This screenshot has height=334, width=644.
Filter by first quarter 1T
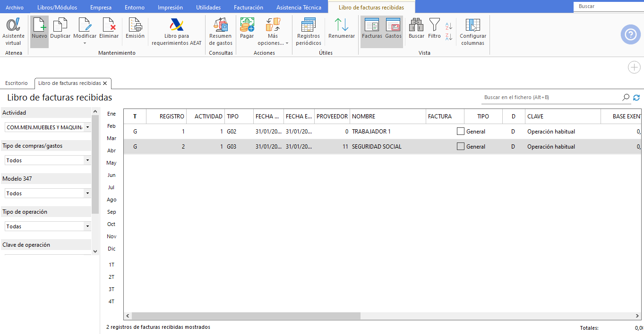[x=112, y=265]
